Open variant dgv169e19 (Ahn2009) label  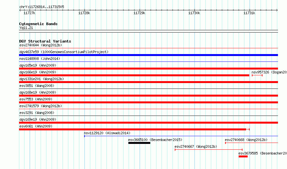click(x=38, y=119)
